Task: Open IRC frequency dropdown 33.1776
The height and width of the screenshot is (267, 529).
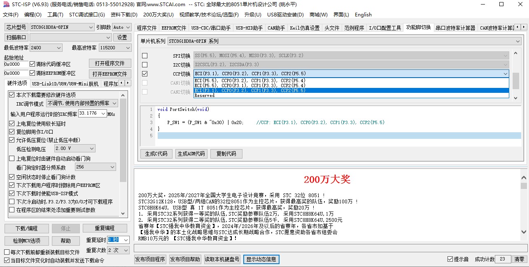Action: (x=92, y=113)
